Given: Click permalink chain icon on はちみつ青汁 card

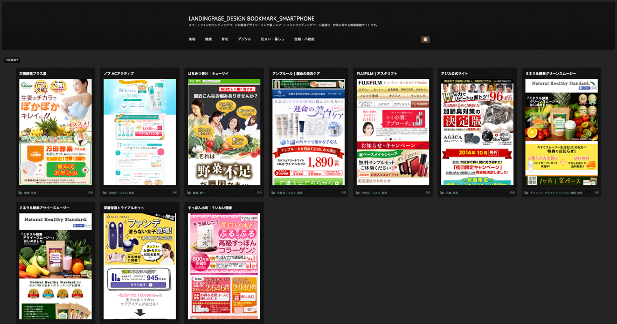Looking at the screenshot, I should tap(259, 192).
